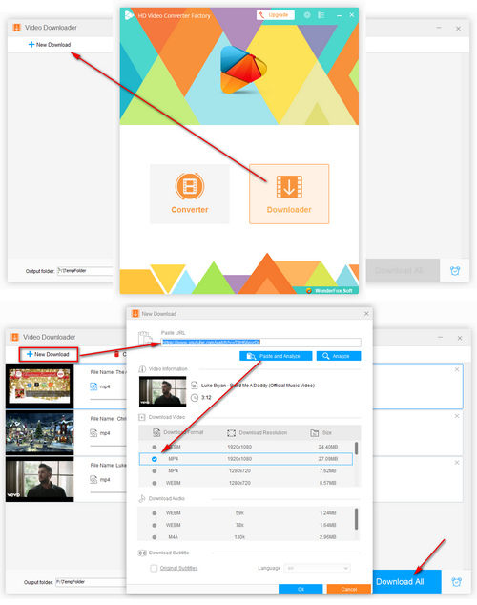Enable the Original Subtitles checkbox
Image resolution: width=477 pixels, height=605 pixels.
(154, 568)
